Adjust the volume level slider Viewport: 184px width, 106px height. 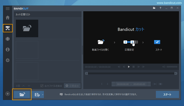(172, 67)
